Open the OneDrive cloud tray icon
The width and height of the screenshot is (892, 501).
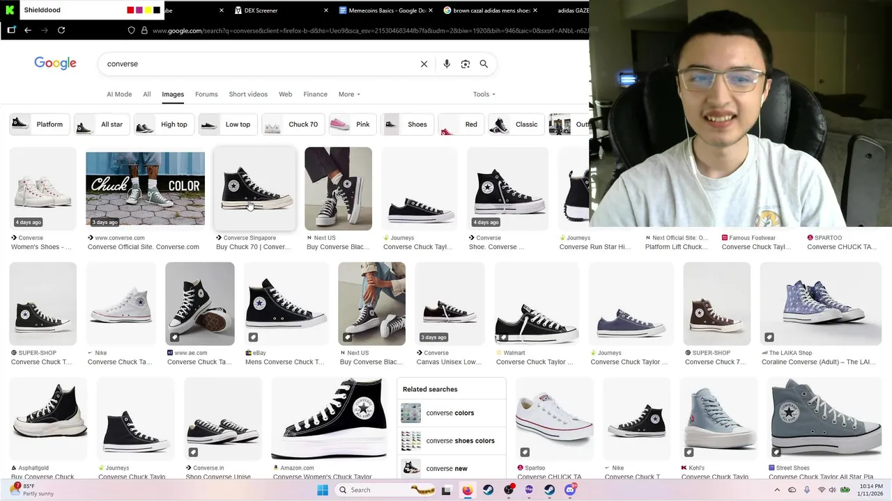click(x=792, y=490)
